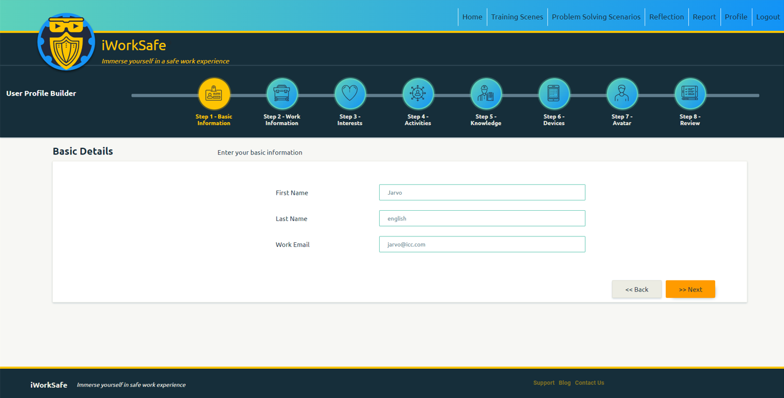Jump to Step 6 Devices icon
The image size is (784, 398).
[553, 93]
